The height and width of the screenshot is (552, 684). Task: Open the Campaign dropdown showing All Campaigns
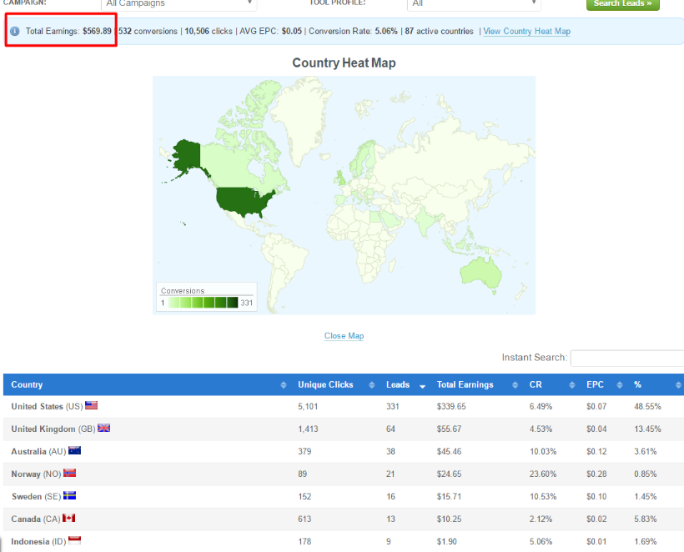coord(179,4)
